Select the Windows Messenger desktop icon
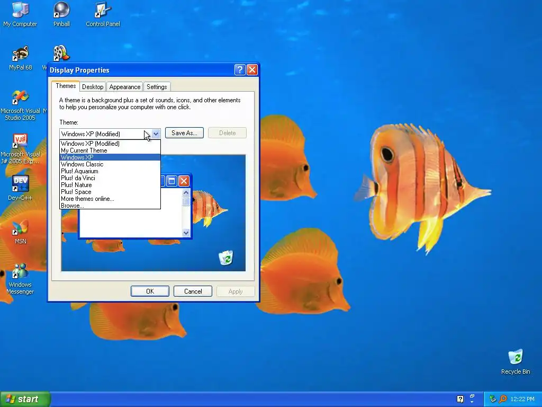The height and width of the screenshot is (407, 542). 21,279
